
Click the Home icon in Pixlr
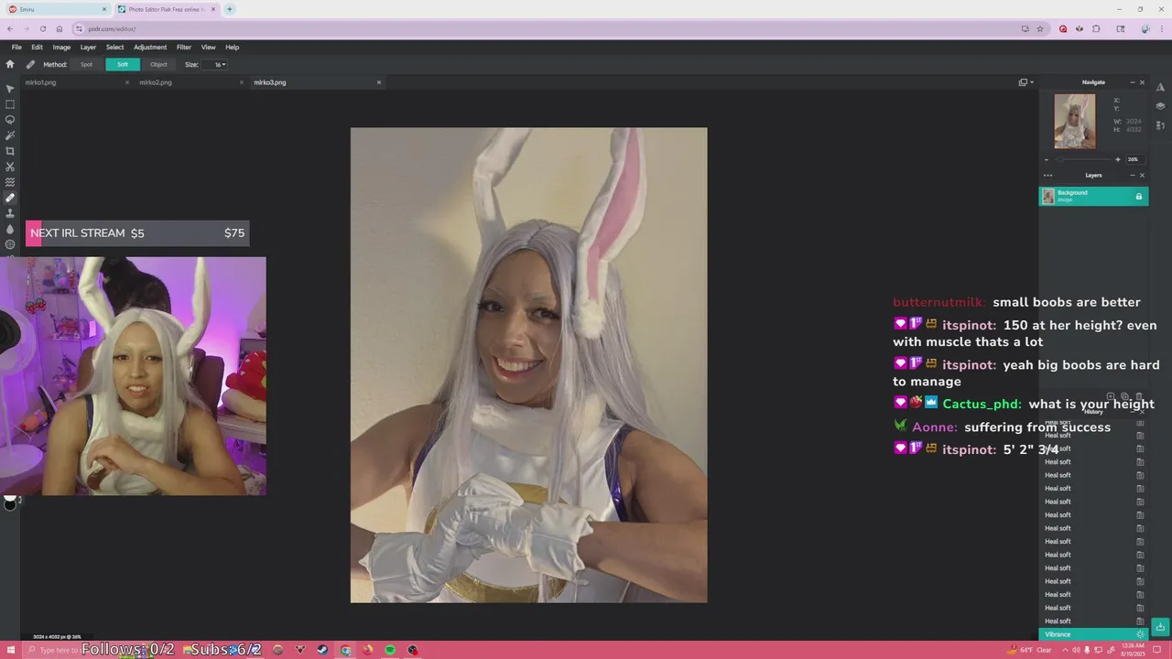point(10,64)
